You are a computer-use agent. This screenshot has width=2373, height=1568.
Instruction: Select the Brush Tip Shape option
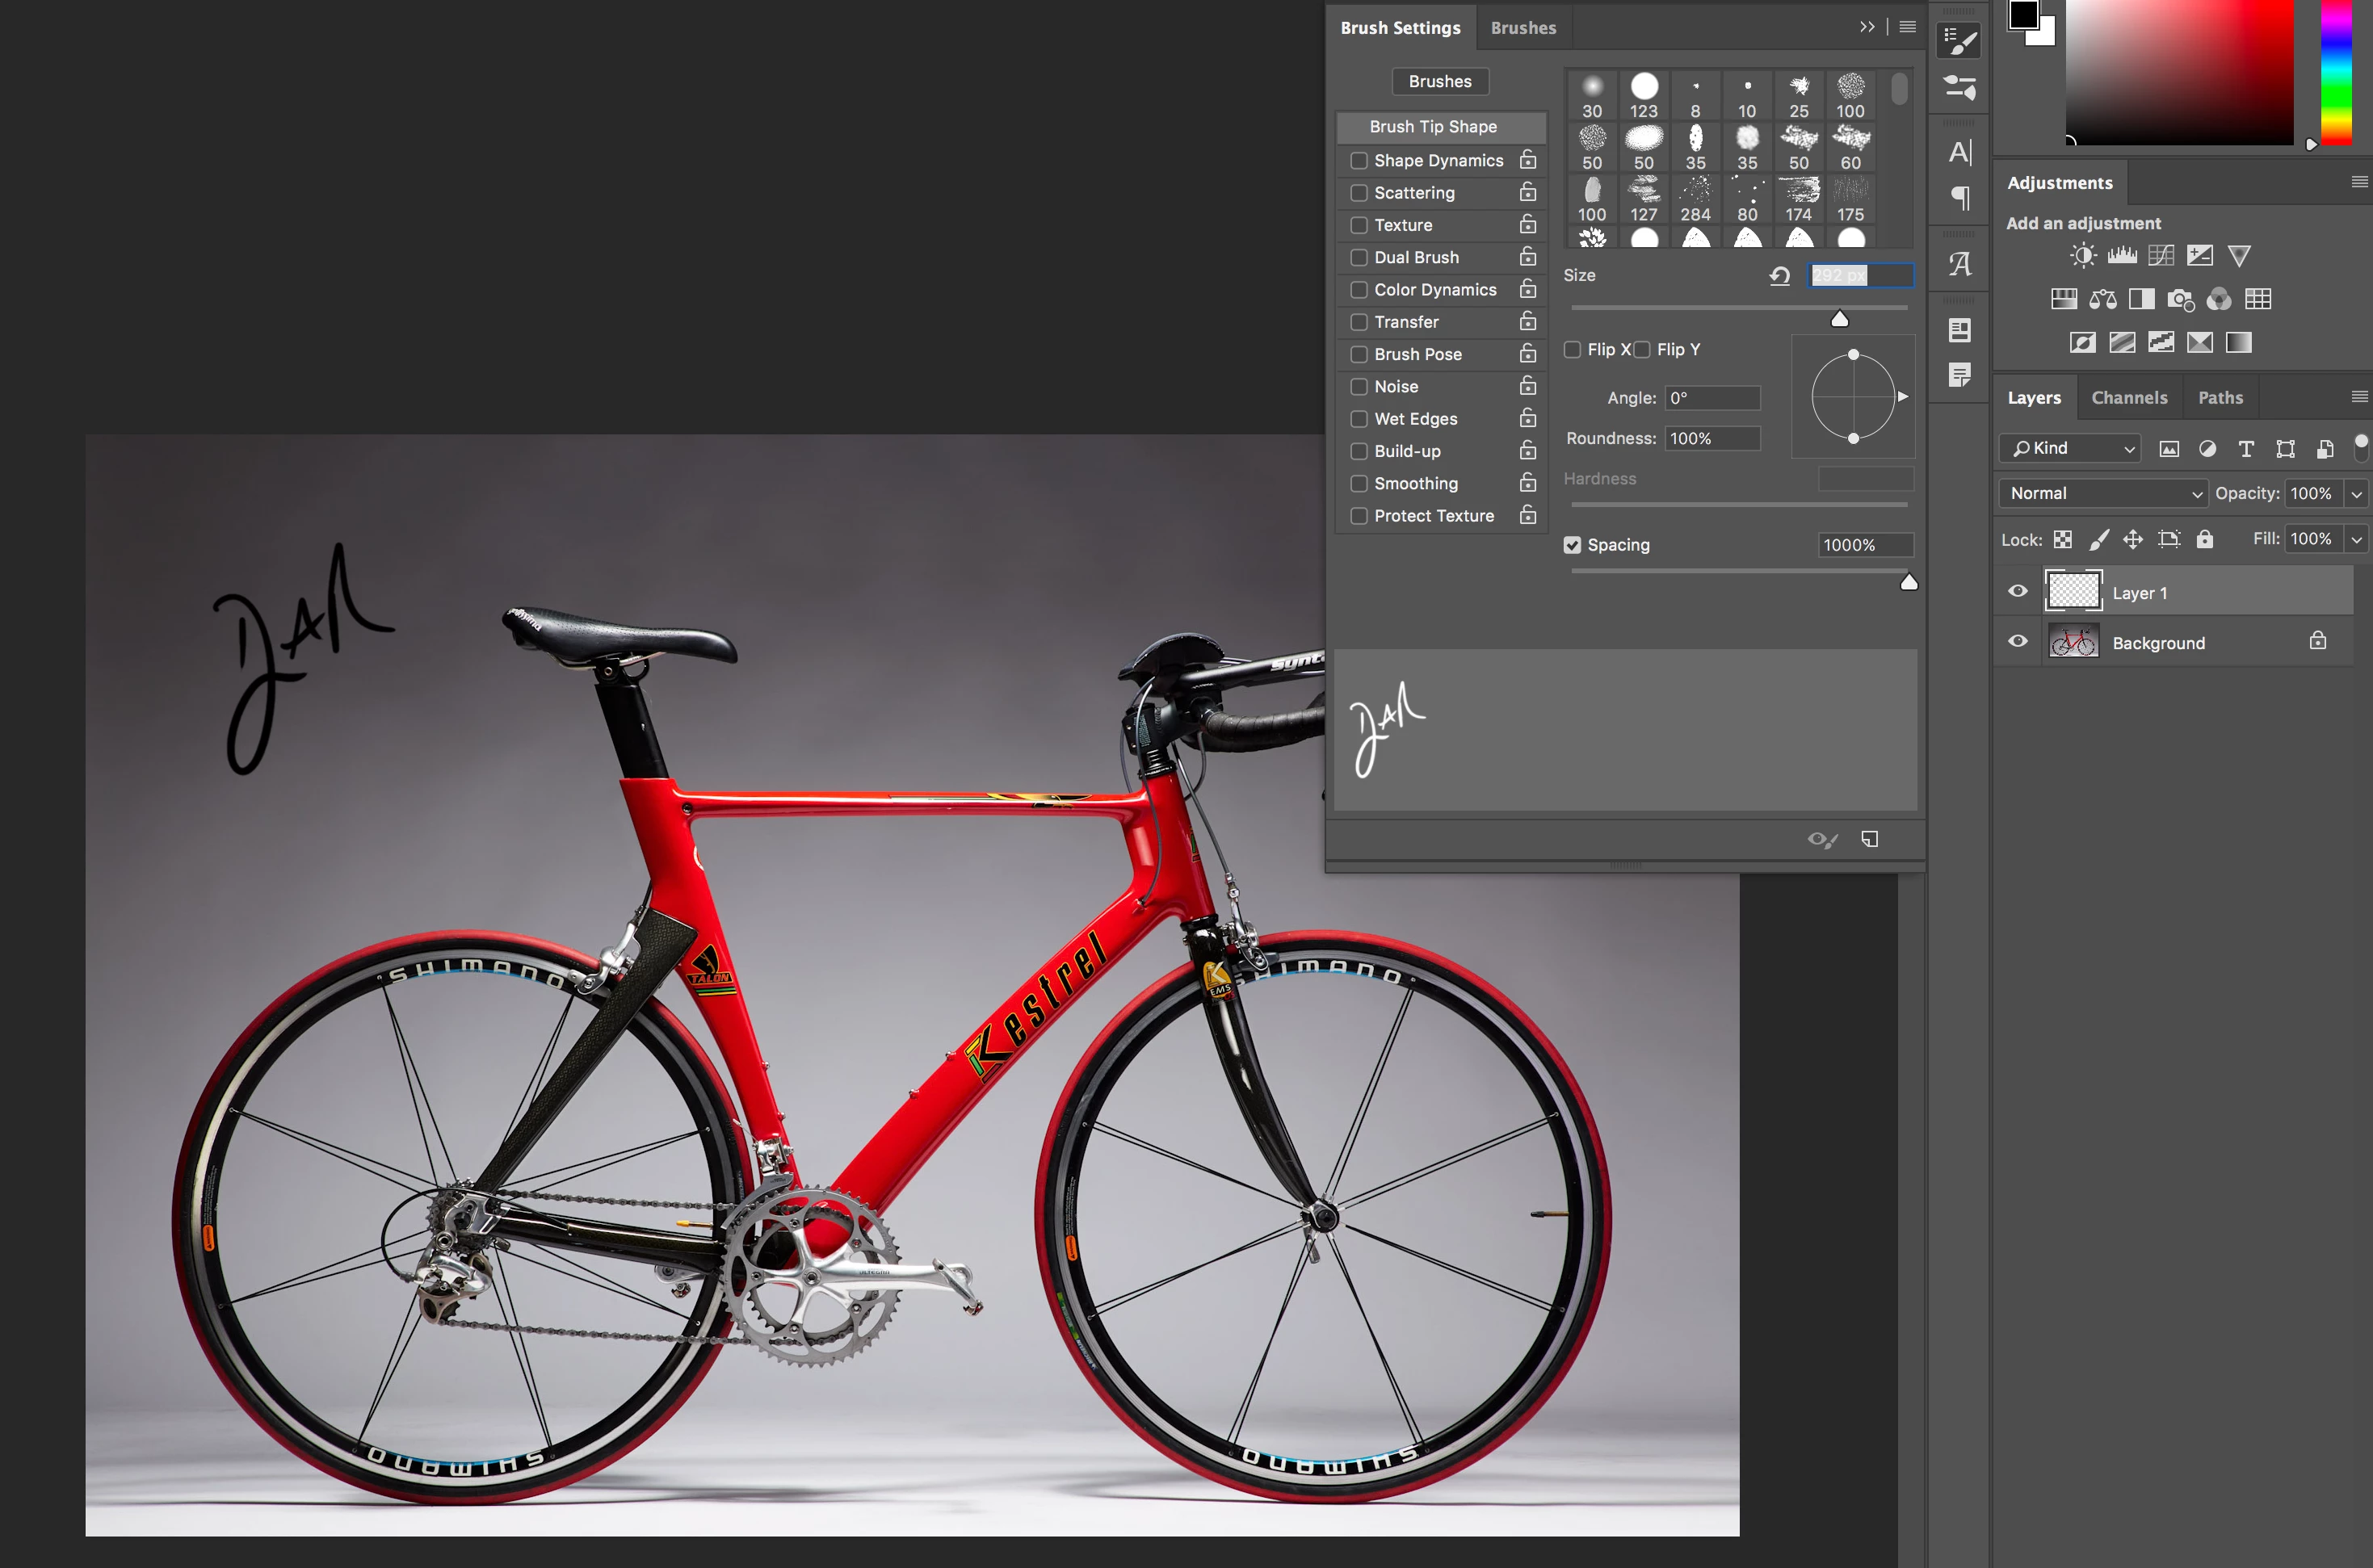(x=1433, y=127)
